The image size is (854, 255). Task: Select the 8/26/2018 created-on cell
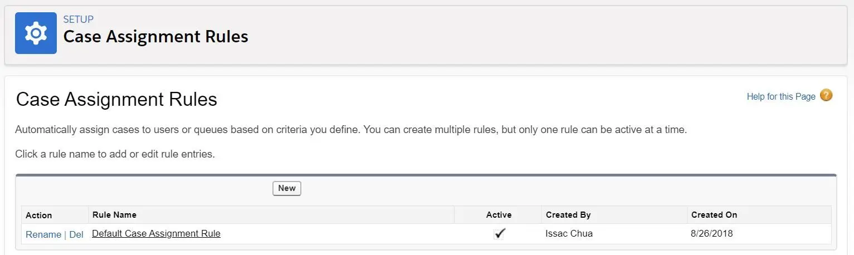point(712,234)
